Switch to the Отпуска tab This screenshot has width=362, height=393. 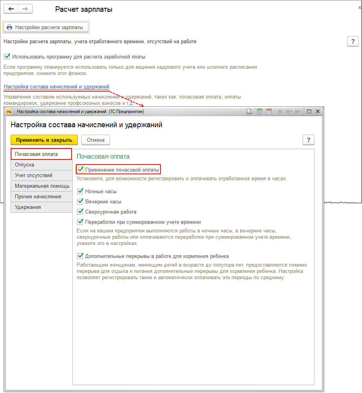coord(41,165)
